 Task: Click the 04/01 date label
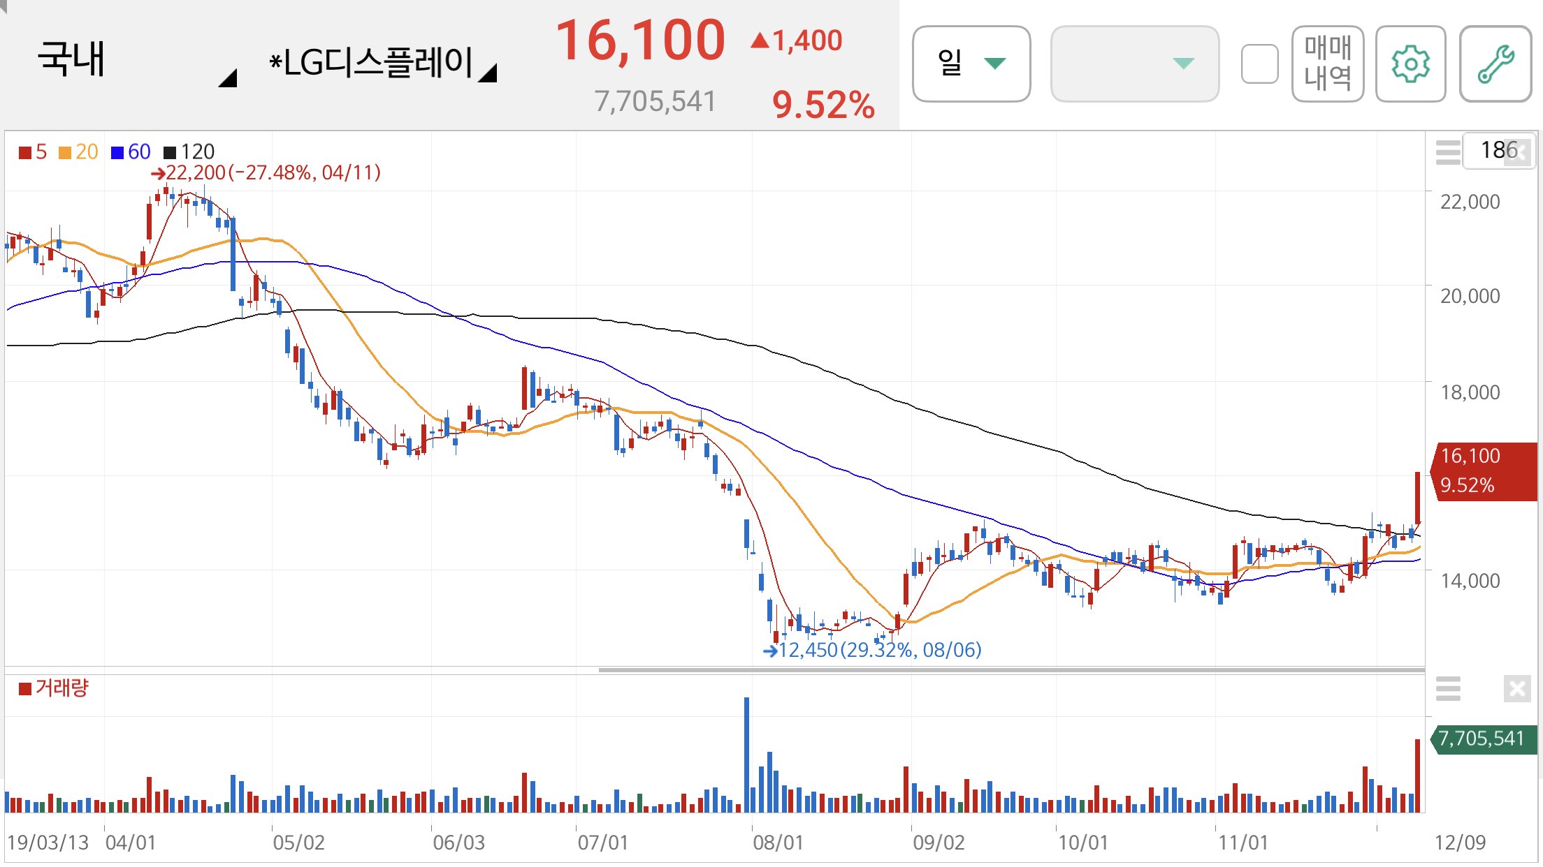pos(131,843)
